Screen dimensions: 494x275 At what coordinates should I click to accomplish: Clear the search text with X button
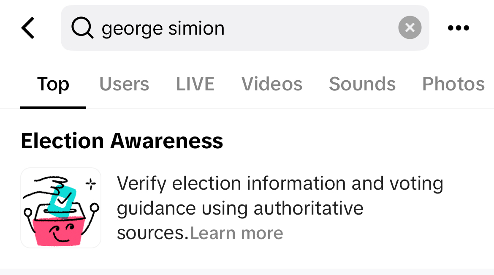coord(410,28)
